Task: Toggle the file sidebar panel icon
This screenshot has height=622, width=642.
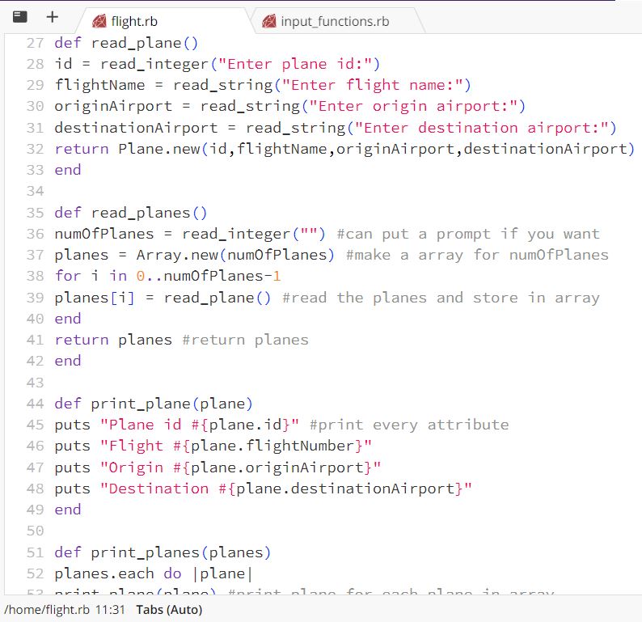Action: (19, 17)
